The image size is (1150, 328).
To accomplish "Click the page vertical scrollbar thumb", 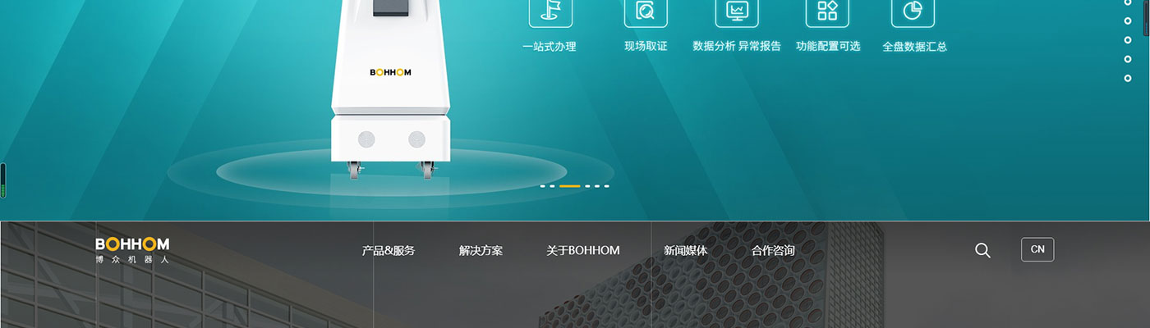I will tap(1146, 18).
